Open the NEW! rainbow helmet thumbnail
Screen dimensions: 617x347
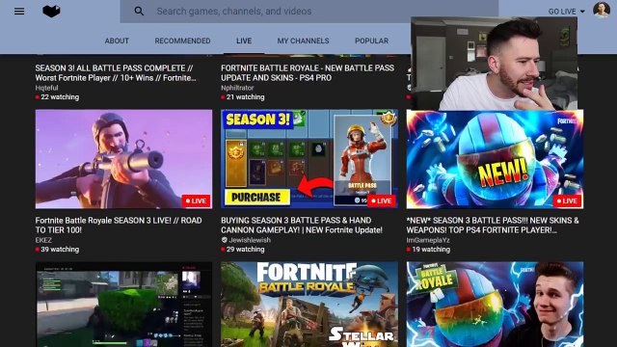(495, 159)
